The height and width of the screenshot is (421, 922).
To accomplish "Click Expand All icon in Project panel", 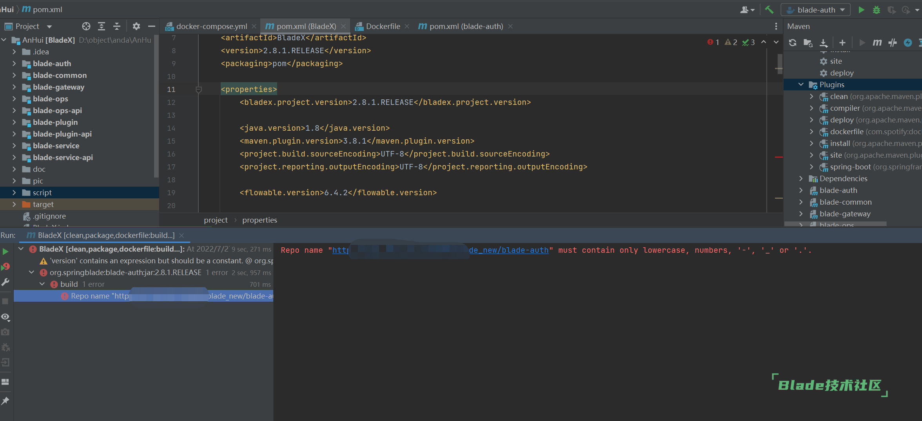I will point(102,26).
